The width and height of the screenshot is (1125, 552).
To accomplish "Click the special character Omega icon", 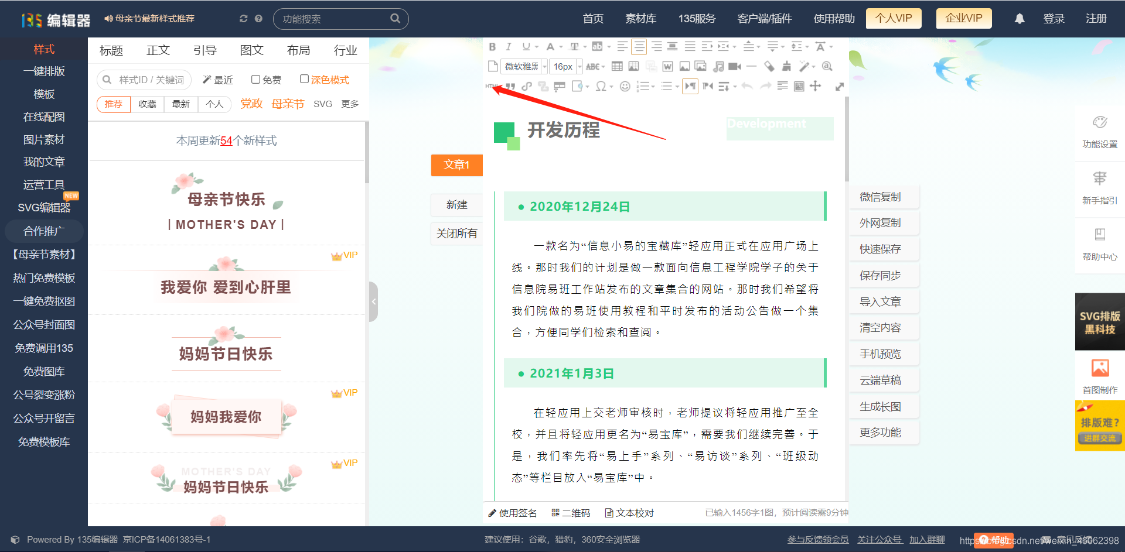I will 602,86.
